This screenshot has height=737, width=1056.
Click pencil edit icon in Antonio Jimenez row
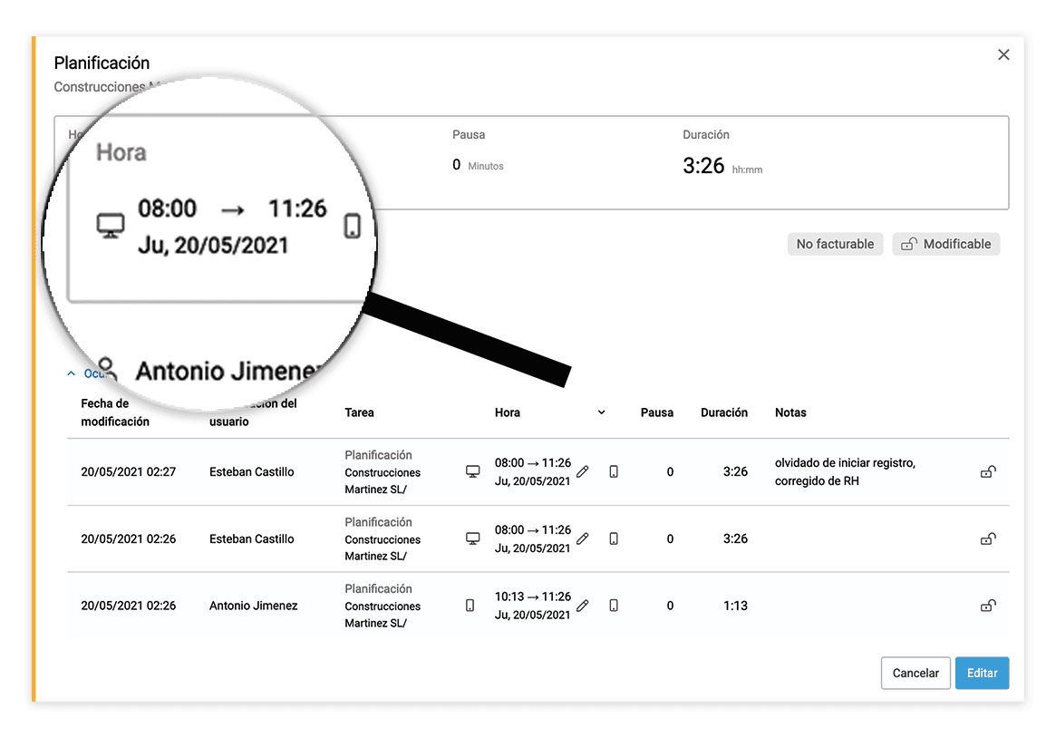583,606
